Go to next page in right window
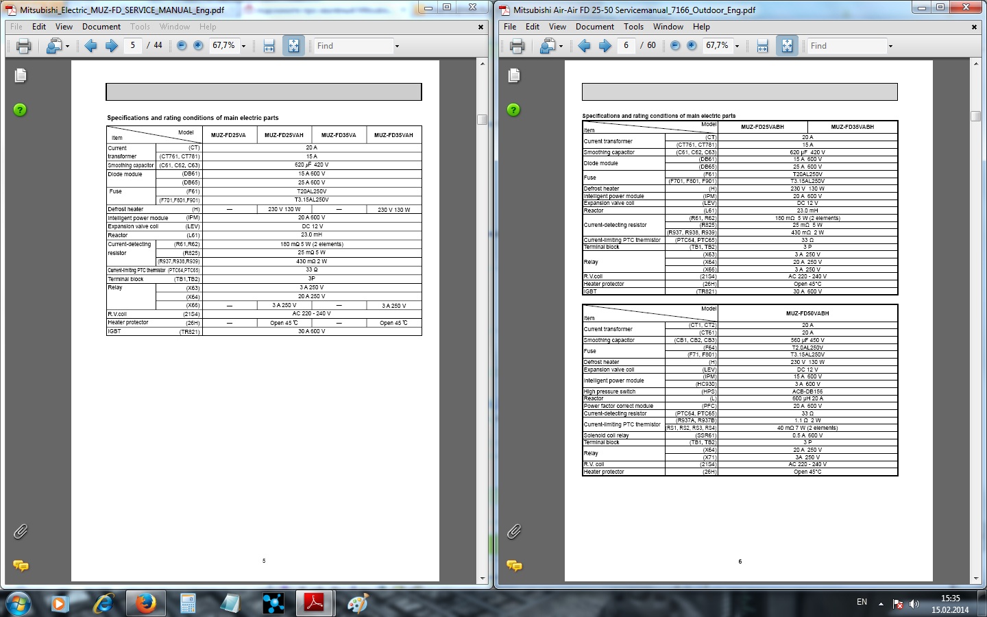The image size is (987, 617). pos(605,46)
